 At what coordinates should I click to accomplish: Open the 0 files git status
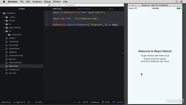click(x=106, y=102)
